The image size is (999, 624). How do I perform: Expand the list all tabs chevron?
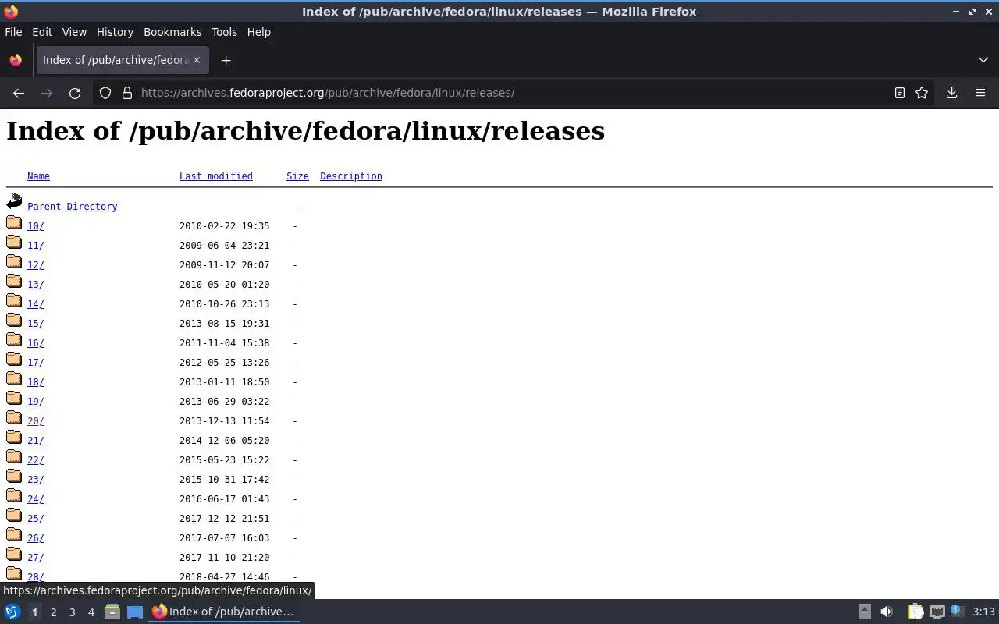(983, 60)
